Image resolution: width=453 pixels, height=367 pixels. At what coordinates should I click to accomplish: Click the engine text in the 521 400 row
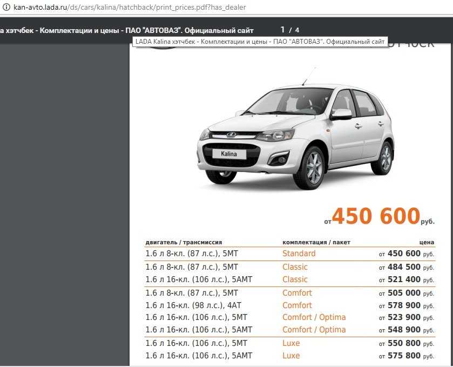coord(199,279)
